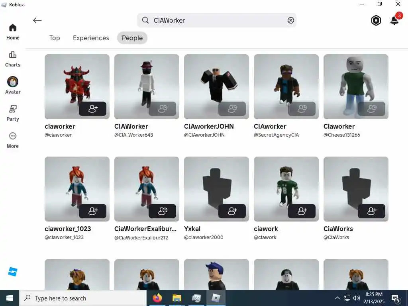Screen dimensions: 408x306
Task: Switch to the Experiences tab
Action: point(91,38)
